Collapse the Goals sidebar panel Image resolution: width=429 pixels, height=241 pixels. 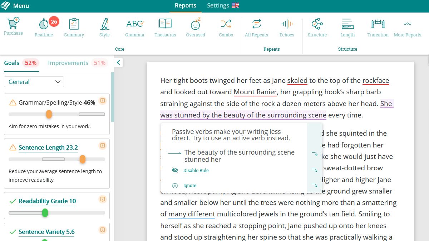pos(118,62)
